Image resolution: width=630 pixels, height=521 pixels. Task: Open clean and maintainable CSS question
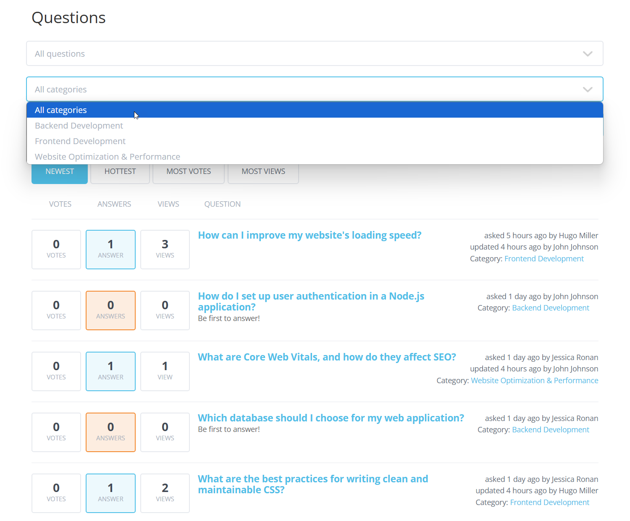(313, 484)
